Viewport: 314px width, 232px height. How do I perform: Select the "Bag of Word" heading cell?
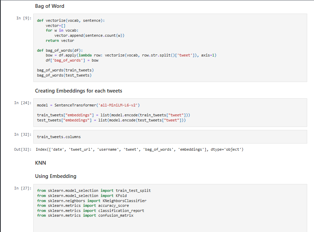pyautogui.click(x=50, y=6)
